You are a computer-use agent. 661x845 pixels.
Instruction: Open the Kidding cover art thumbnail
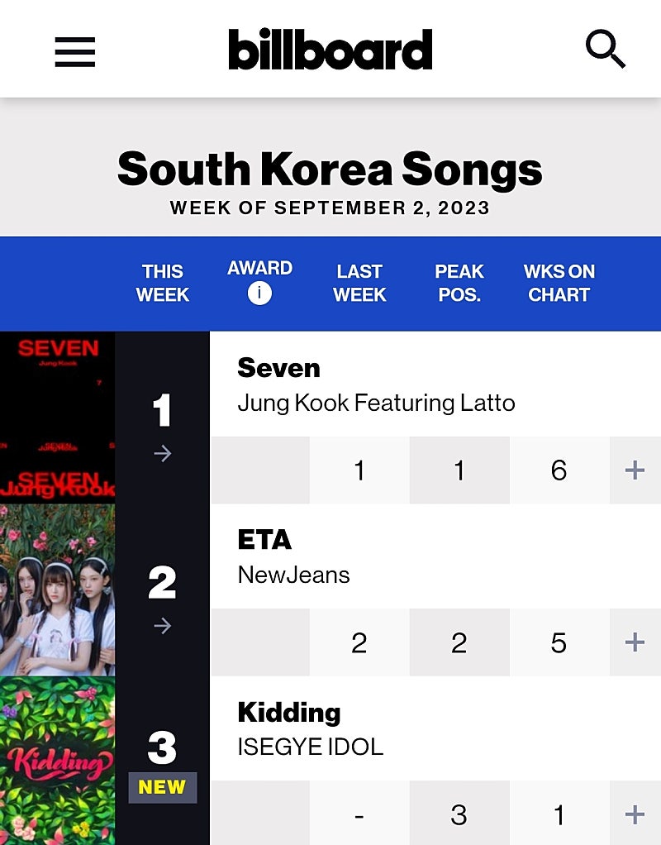coord(57,761)
